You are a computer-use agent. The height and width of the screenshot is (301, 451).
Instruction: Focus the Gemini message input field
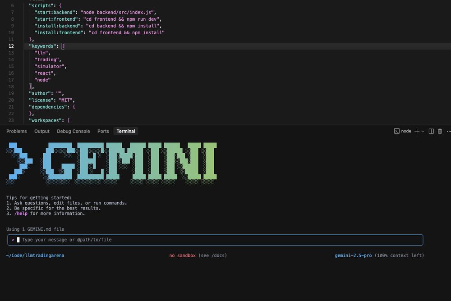pos(215,240)
